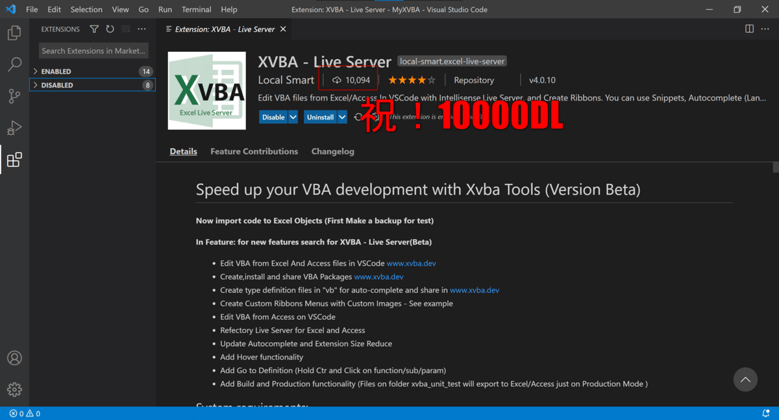Click the VS Code logo icon

[10, 10]
